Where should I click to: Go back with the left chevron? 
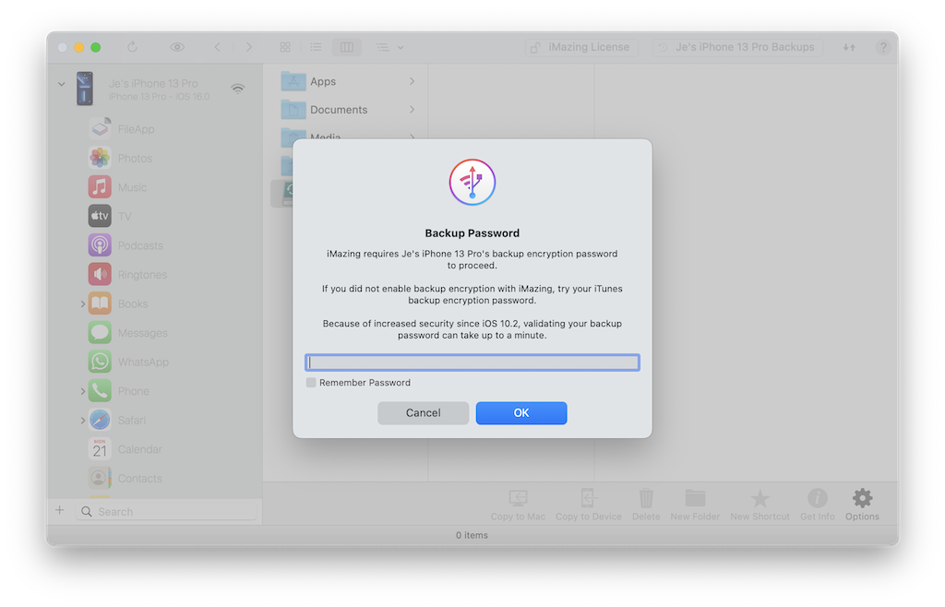coord(218,47)
